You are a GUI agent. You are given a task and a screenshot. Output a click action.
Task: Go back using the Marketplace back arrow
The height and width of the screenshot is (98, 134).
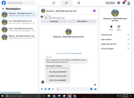point(3,9)
